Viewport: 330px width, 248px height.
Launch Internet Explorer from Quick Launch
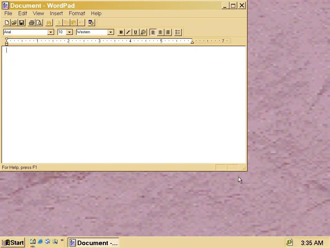[40, 242]
